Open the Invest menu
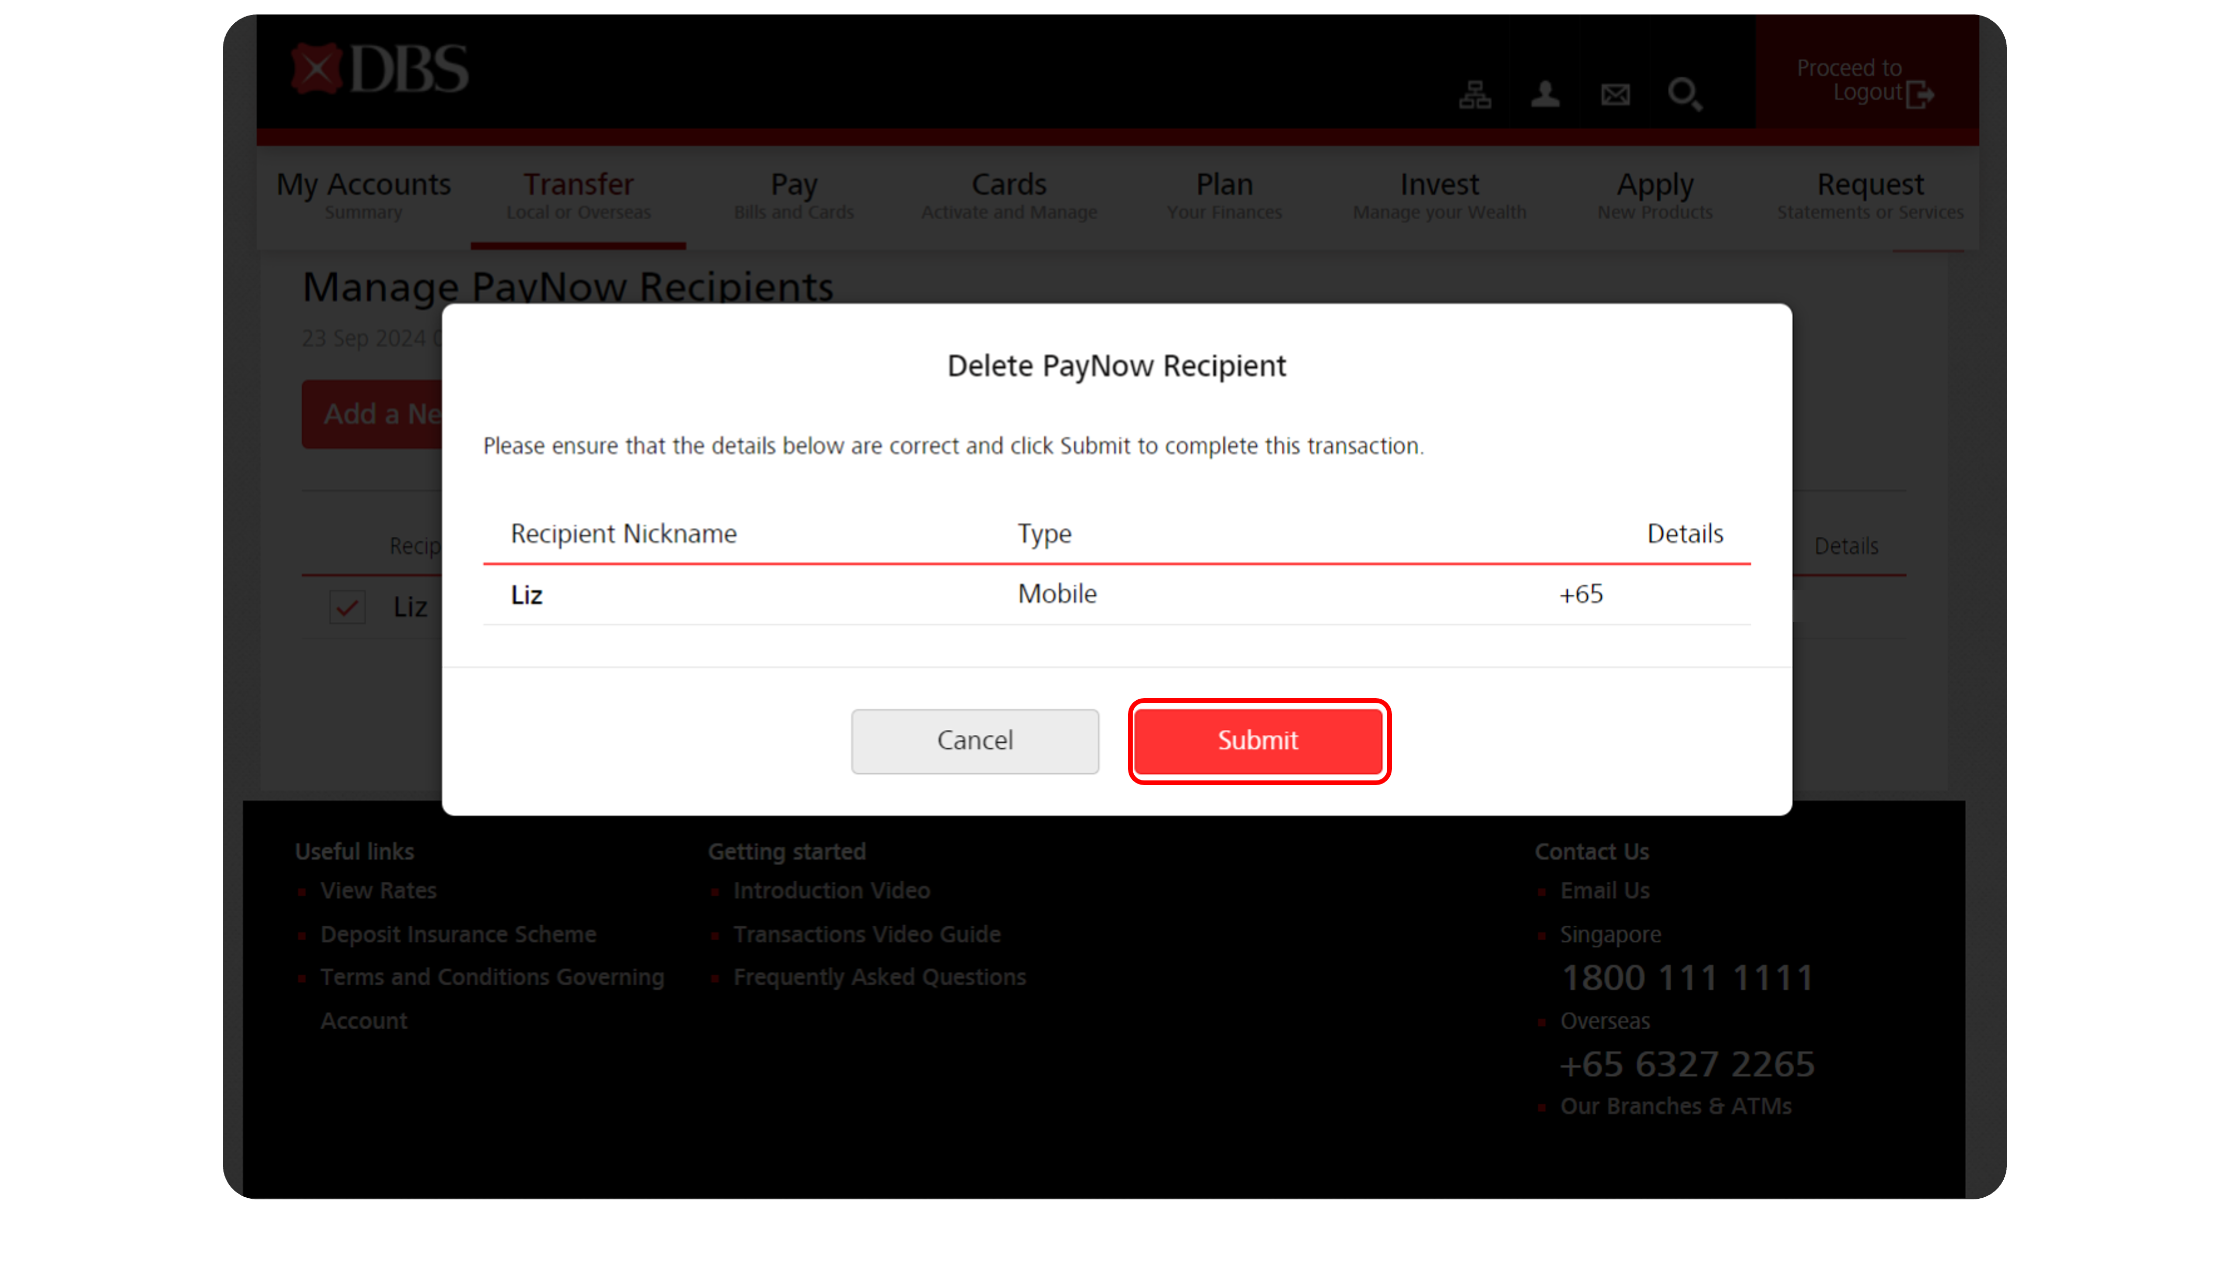 [1439, 195]
